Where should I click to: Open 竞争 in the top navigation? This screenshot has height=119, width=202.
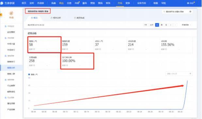pyautogui.click(x=128, y=3)
